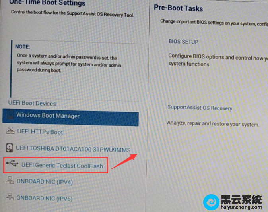Image resolution: width=268 pixels, height=212 pixels.
Task: Click the heiyunxitong.com watermark logo
Action: click(233, 202)
